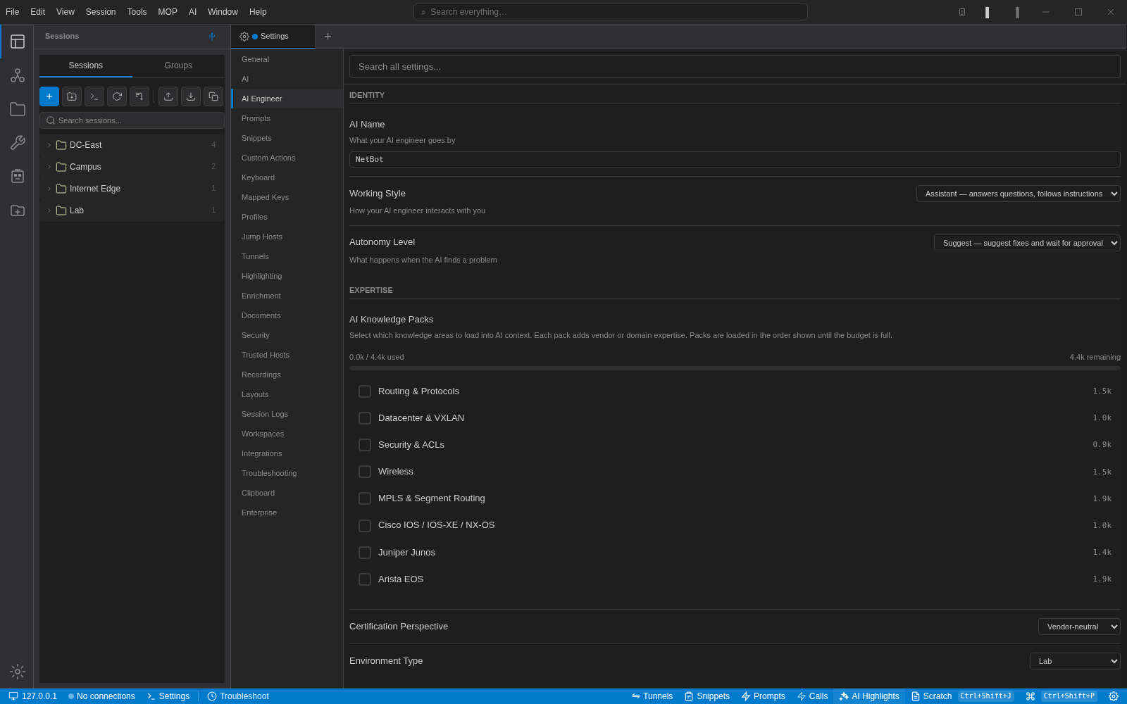
Task: Open the topology icon in left sidebar
Action: 18,75
